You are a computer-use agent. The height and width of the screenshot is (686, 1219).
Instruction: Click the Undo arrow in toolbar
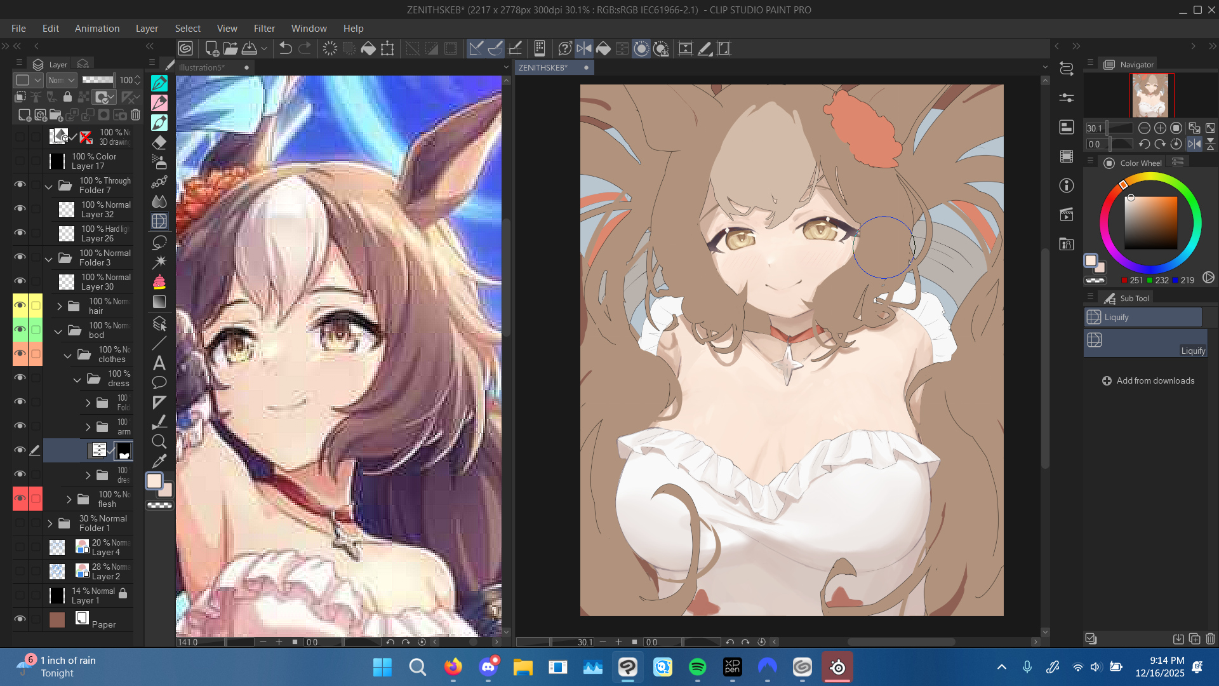click(286, 49)
